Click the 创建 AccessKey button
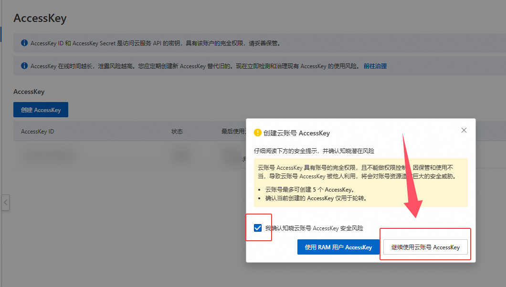 point(41,110)
